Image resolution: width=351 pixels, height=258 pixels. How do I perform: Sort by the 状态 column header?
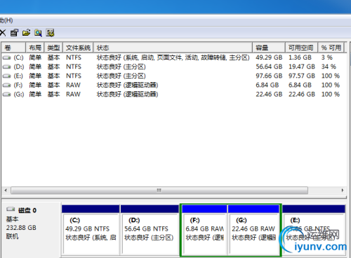tap(173, 48)
